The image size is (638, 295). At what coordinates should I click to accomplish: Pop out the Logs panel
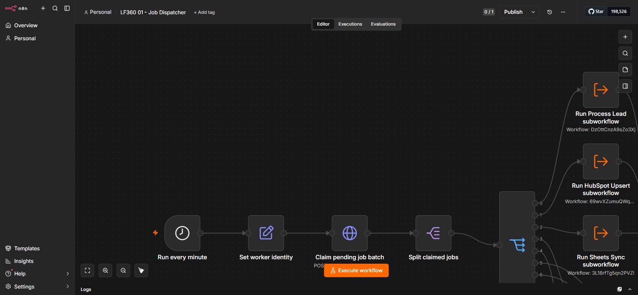click(x=619, y=289)
